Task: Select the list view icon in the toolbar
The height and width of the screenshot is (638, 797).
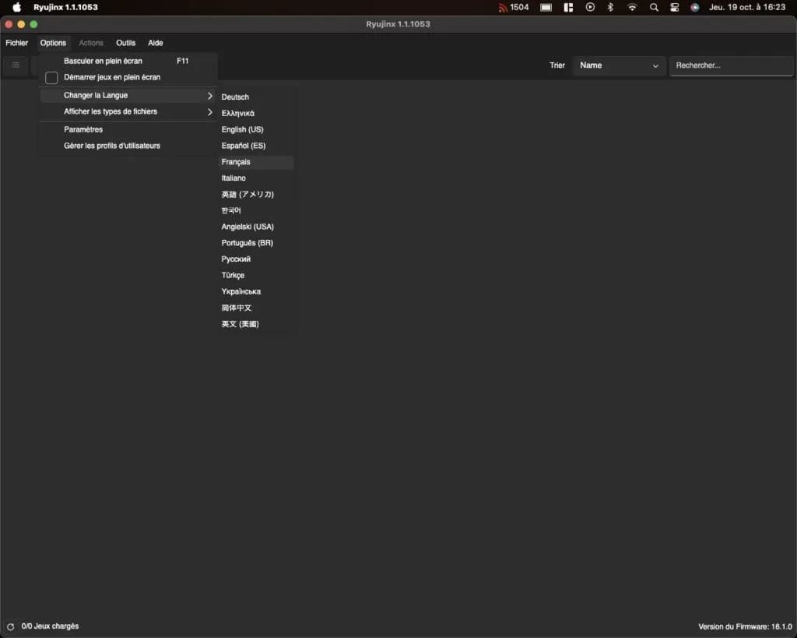Action: [16, 65]
